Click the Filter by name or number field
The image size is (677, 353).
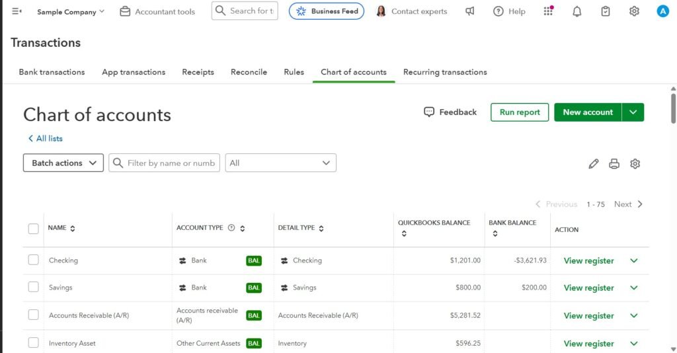[171, 163]
